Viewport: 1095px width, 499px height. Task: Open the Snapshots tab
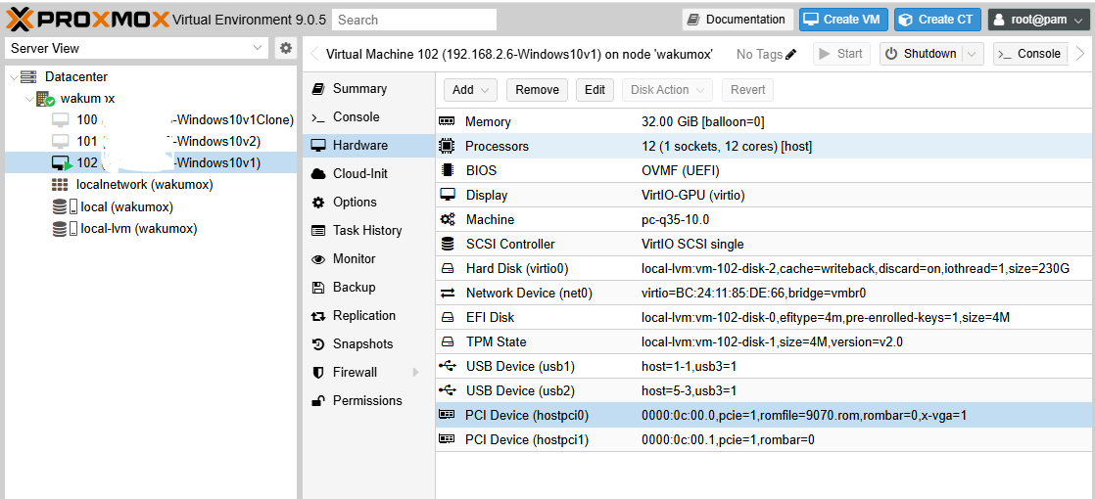tap(368, 344)
